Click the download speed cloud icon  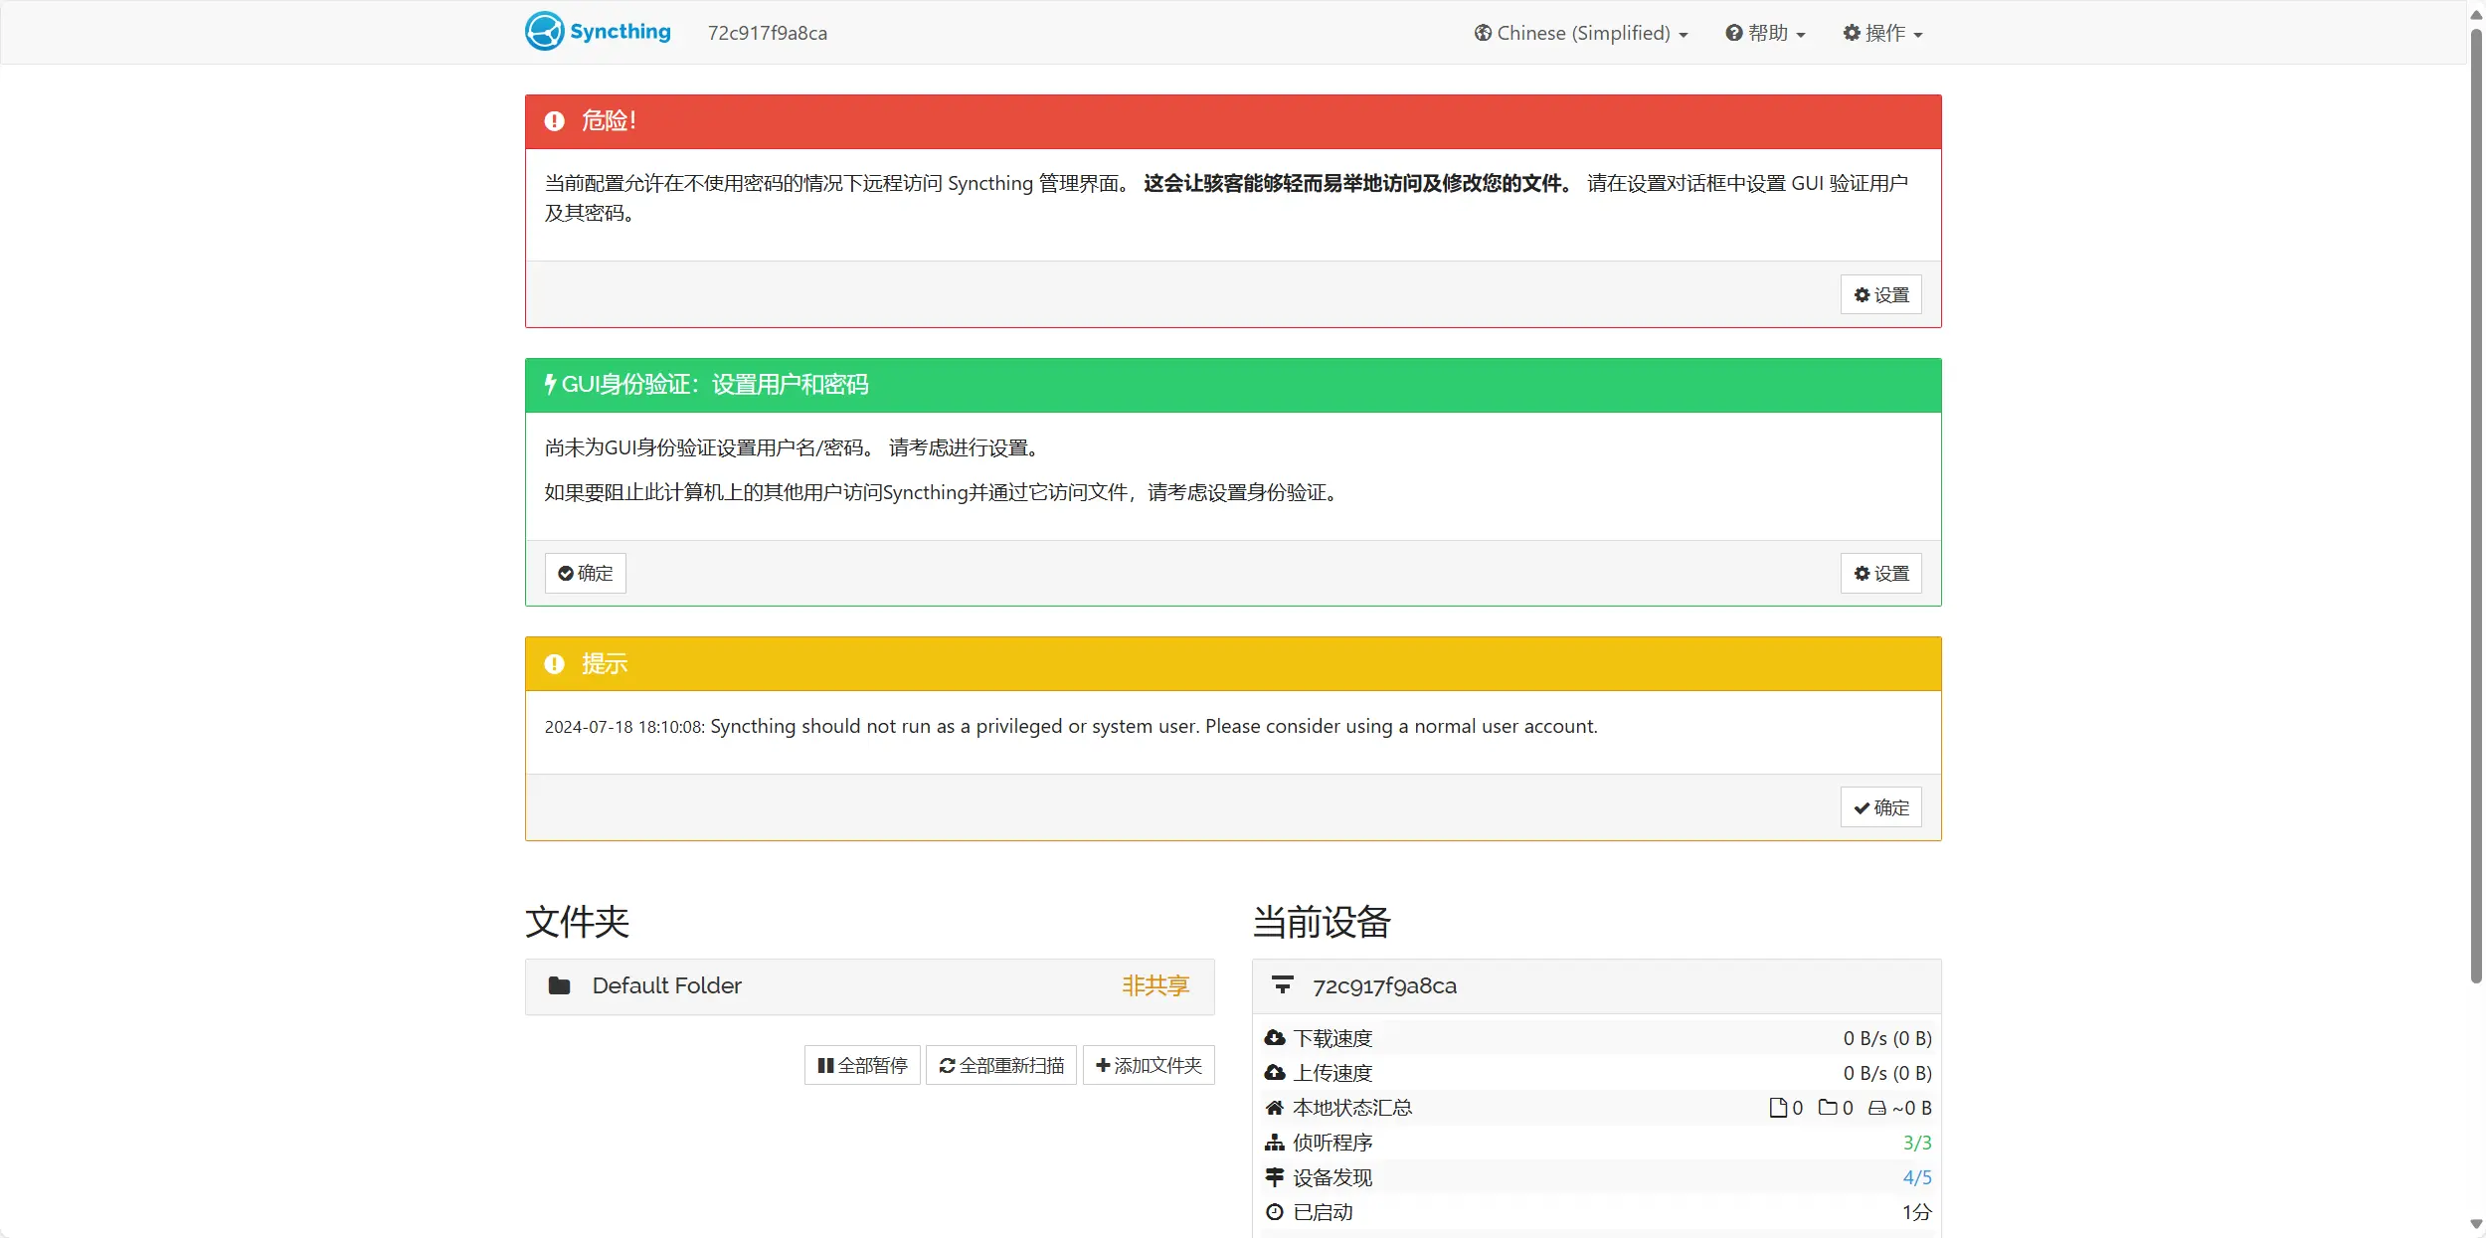click(x=1275, y=1038)
